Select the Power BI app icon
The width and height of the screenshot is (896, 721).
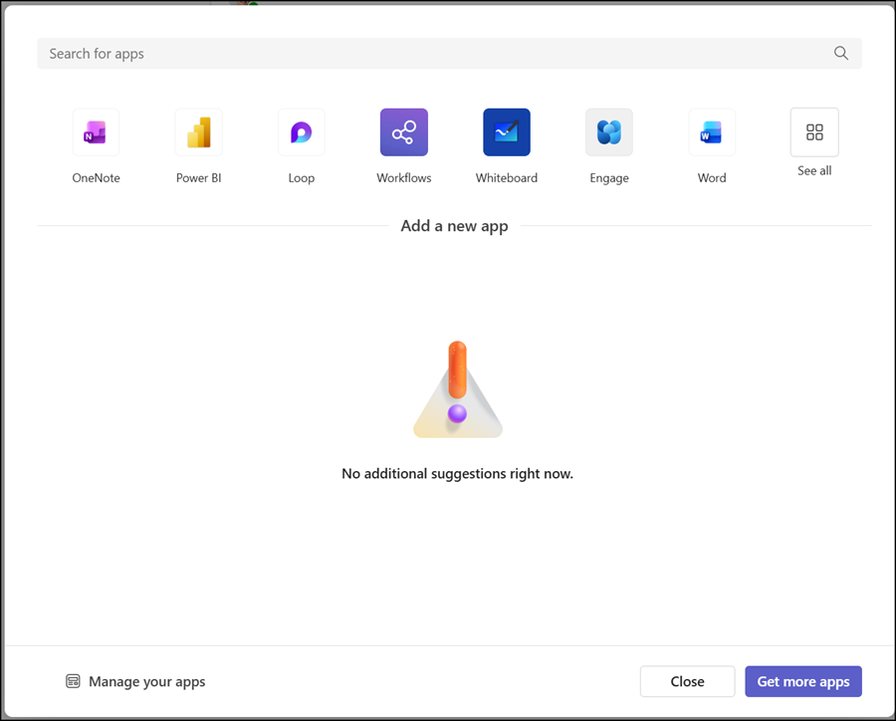coord(198,132)
